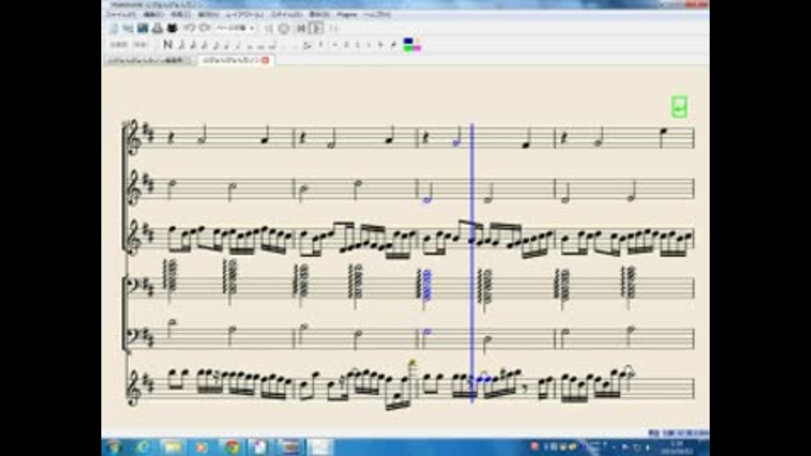Viewport: 811px width, 456px height.
Task: Toggle the Play button
Action: coord(315,29)
